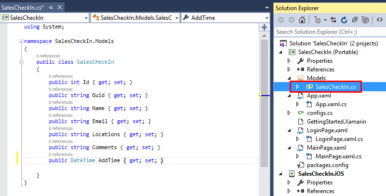Click the split editor window handle
The height and width of the screenshot is (196, 386).
point(264,27)
